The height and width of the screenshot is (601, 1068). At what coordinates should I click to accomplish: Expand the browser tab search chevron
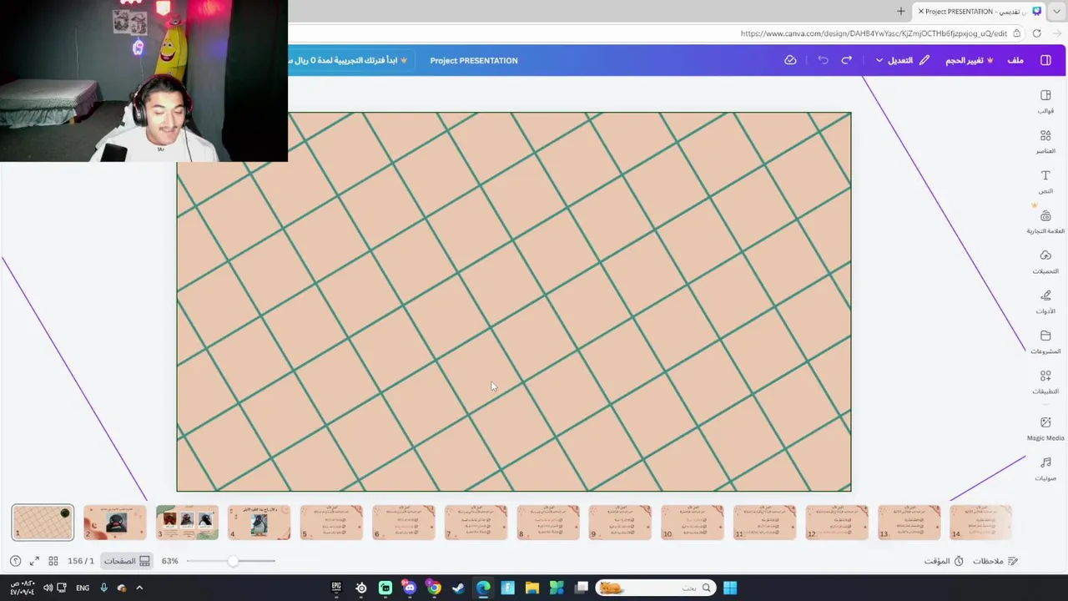click(1058, 11)
